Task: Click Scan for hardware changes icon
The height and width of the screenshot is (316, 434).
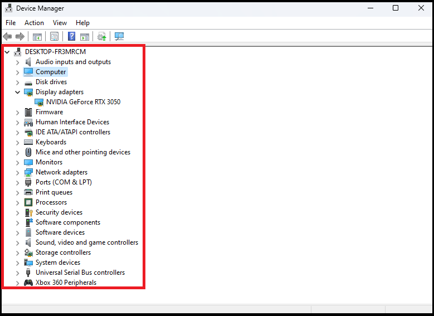Action: pos(119,36)
